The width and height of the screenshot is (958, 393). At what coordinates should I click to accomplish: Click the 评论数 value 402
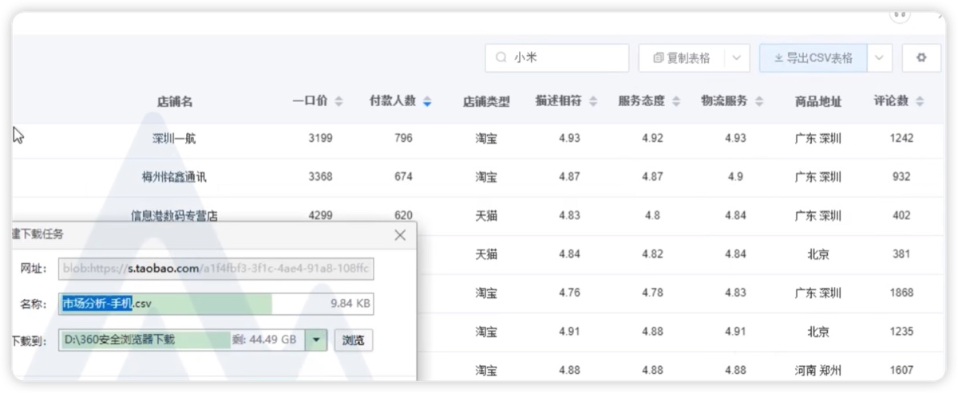[901, 215]
